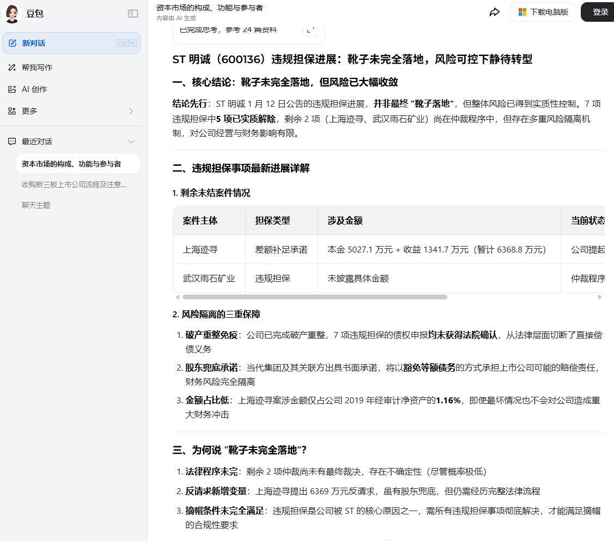Viewport: 614px width, 541px height.
Task: Click the table scroll right arrow
Action: [599, 297]
